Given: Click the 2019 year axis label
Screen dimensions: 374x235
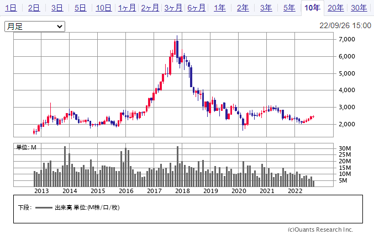Looking at the screenshot, I should [x=210, y=191].
